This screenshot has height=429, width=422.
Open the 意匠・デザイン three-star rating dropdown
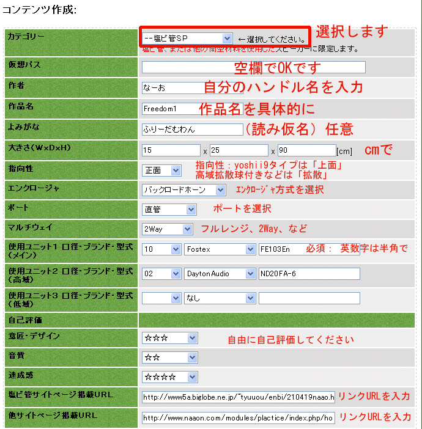point(169,338)
